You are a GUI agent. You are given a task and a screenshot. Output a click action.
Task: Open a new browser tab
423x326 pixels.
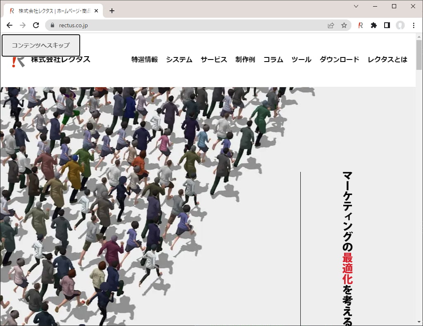pyautogui.click(x=112, y=11)
